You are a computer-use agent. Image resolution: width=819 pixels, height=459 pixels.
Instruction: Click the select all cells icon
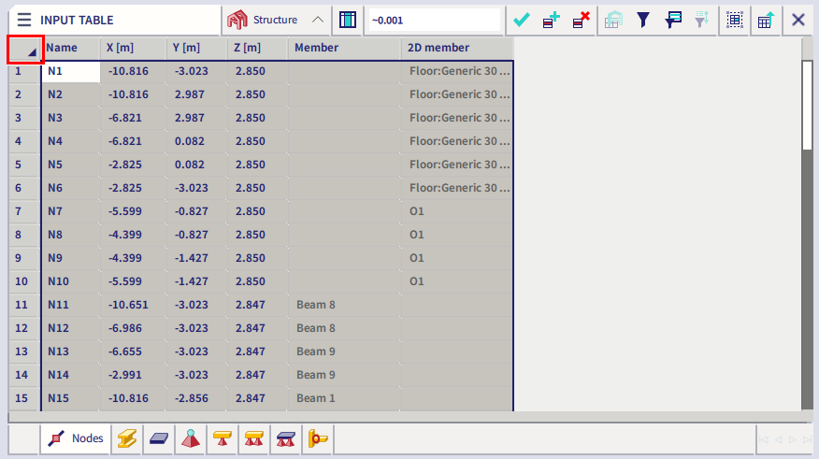coord(735,20)
